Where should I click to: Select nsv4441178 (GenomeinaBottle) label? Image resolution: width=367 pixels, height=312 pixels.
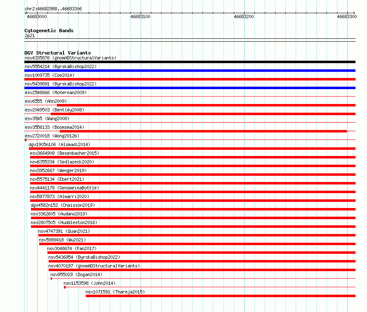point(64,188)
